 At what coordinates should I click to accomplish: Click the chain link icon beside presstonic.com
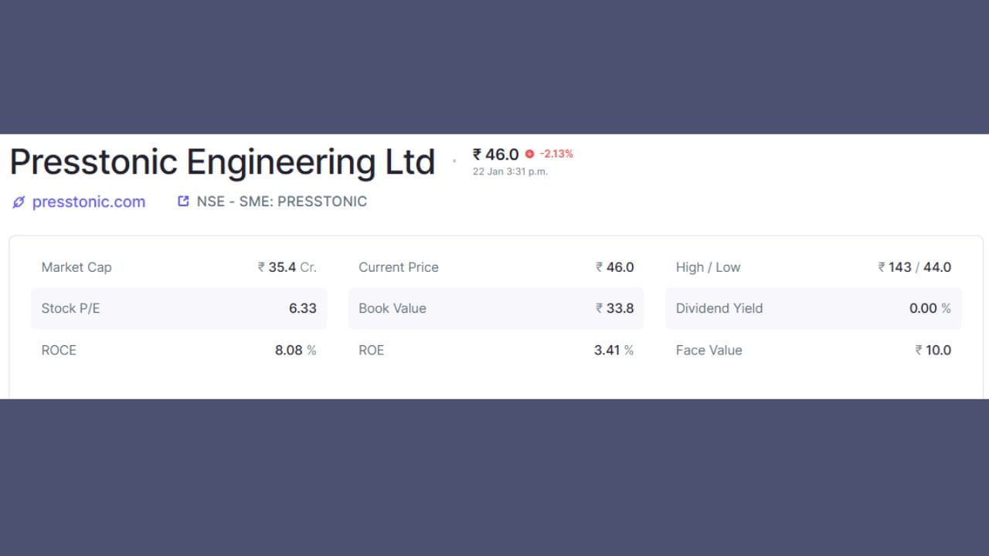pyautogui.click(x=19, y=202)
